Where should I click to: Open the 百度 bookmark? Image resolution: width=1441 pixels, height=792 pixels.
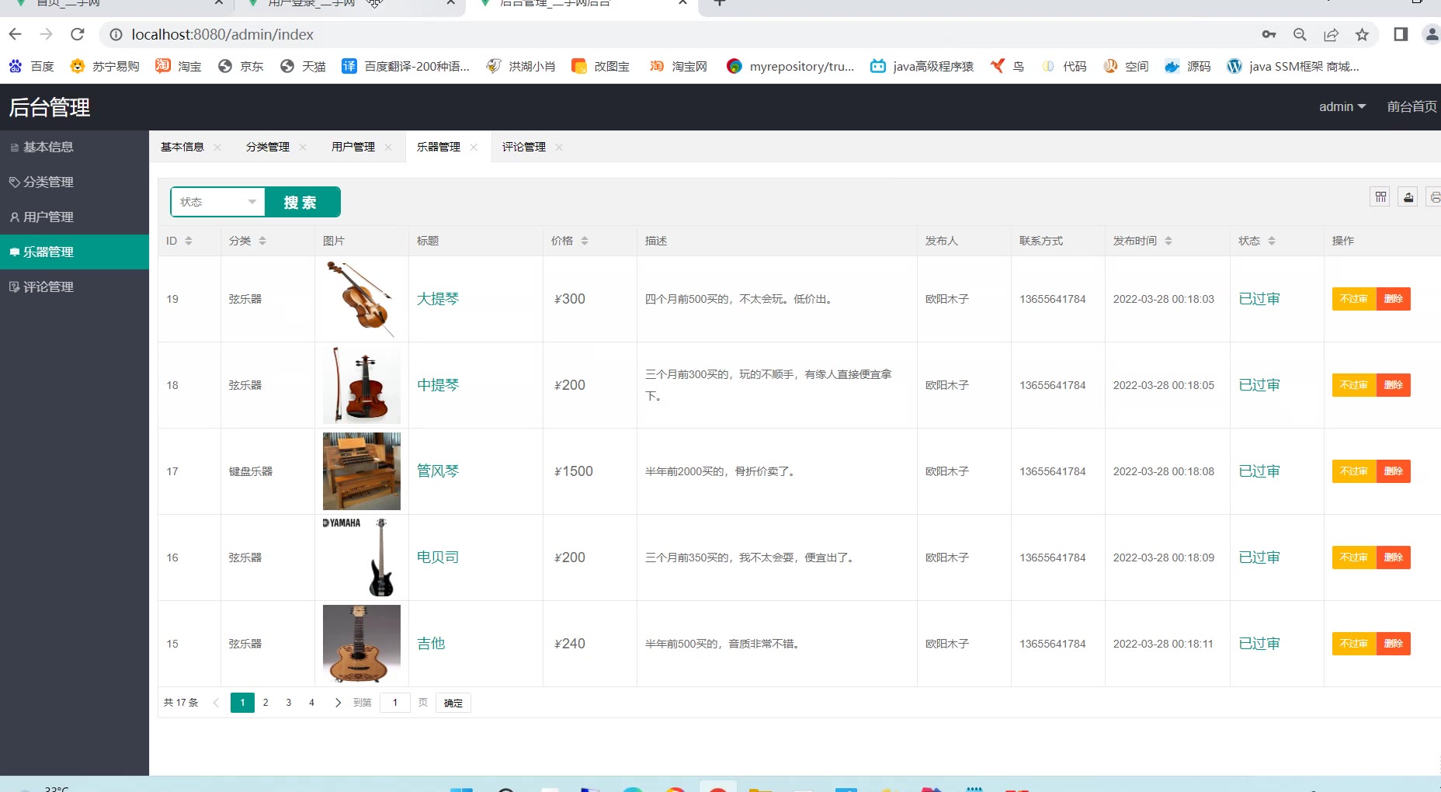click(32, 67)
